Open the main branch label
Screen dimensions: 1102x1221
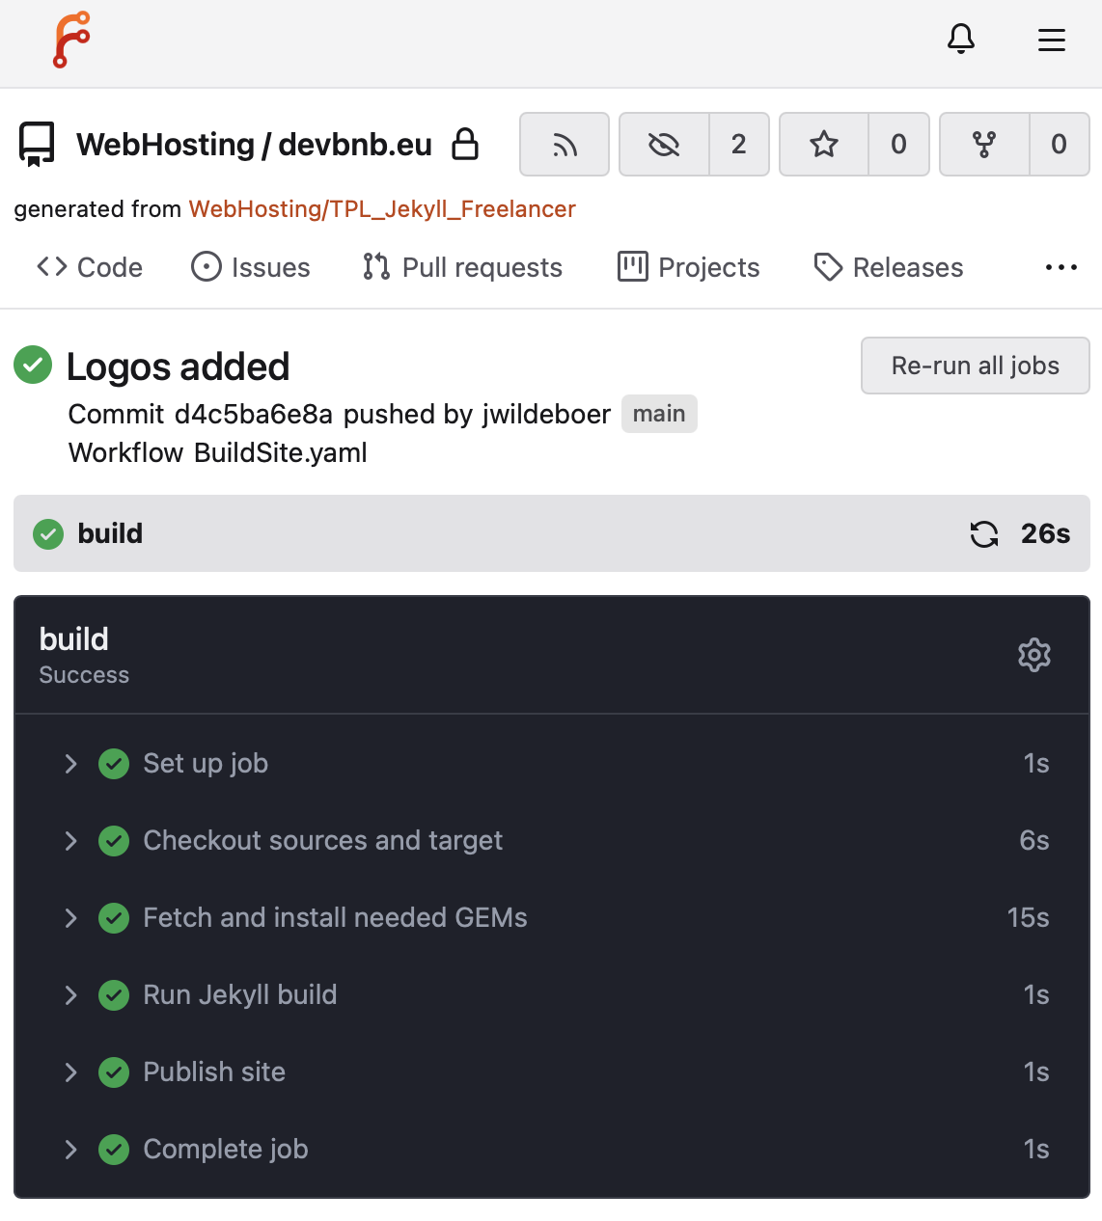(x=659, y=414)
